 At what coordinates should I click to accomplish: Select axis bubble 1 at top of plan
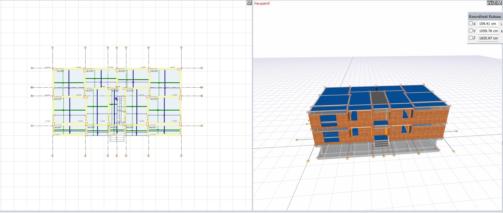(x=52, y=48)
